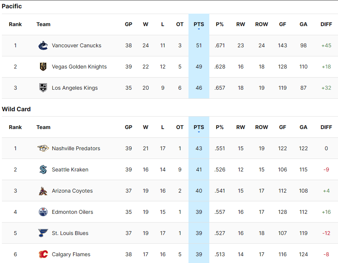Click the Arizona Coyotes logo
338x263 pixels.
(x=43, y=191)
